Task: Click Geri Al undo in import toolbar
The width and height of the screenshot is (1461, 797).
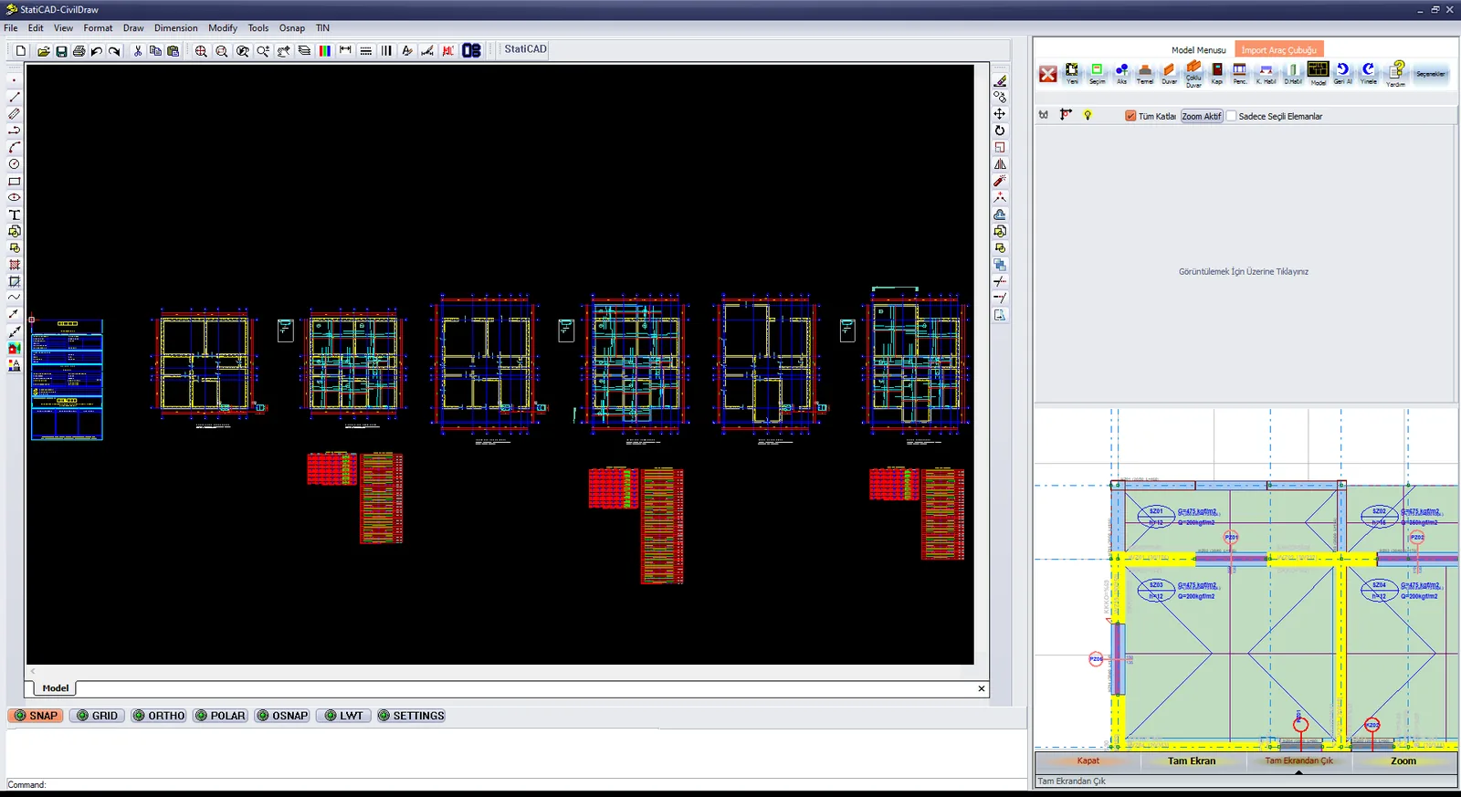Action: [x=1342, y=73]
